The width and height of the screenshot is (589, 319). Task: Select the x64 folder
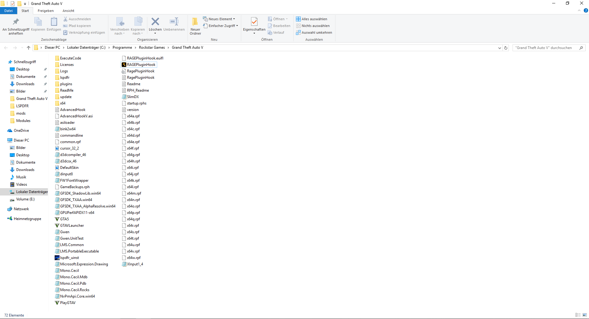pyautogui.click(x=60, y=103)
